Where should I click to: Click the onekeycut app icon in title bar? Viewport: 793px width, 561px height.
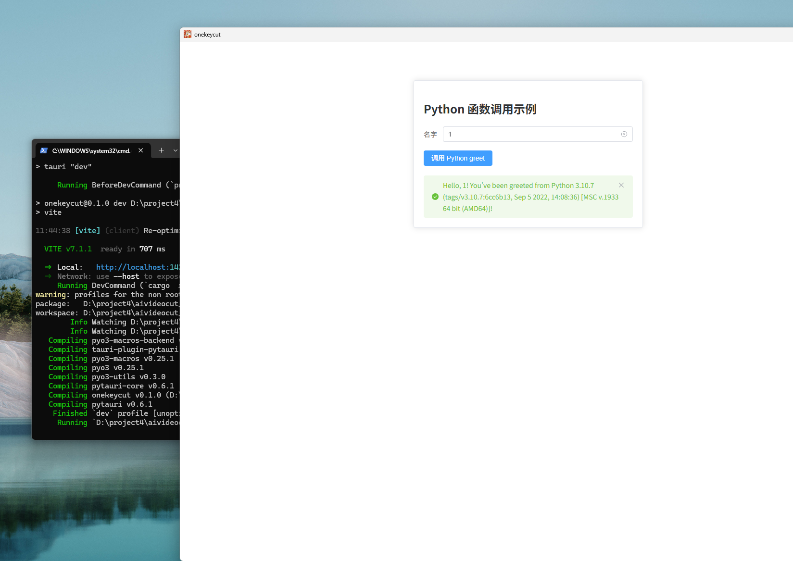188,35
